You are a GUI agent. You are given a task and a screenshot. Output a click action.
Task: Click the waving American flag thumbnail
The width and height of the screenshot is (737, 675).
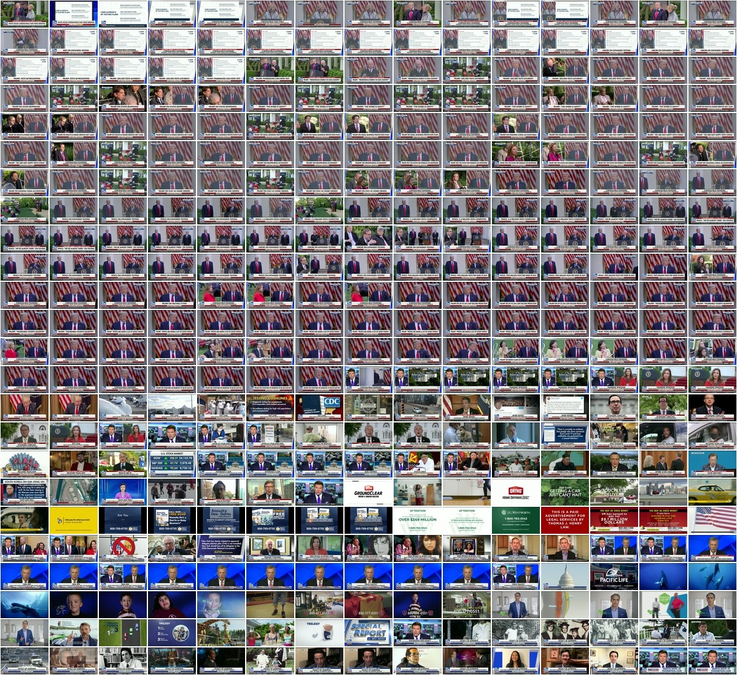point(712,519)
